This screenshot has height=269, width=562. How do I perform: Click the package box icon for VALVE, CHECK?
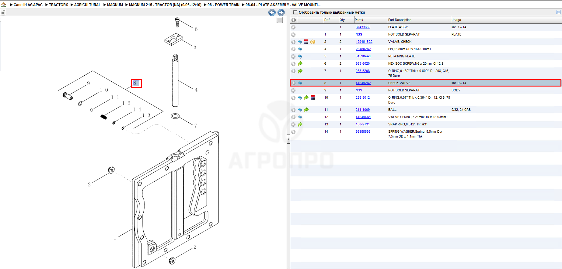pos(313,42)
